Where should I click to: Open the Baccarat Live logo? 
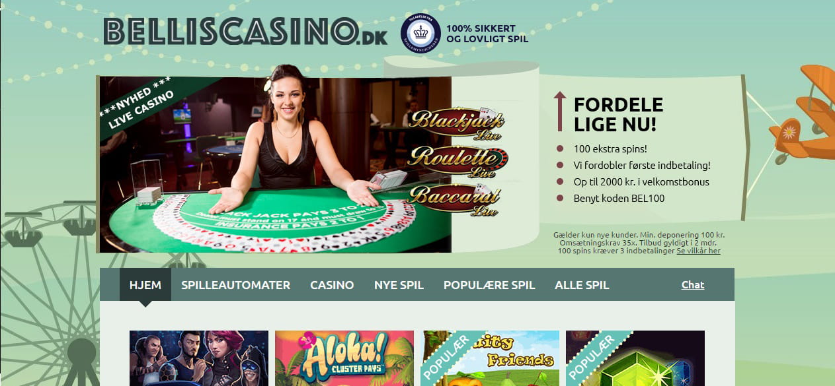[x=454, y=201]
